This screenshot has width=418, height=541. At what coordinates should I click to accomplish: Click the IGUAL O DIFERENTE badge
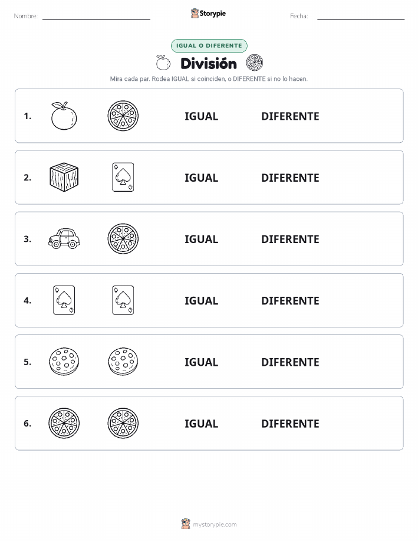tap(209, 45)
